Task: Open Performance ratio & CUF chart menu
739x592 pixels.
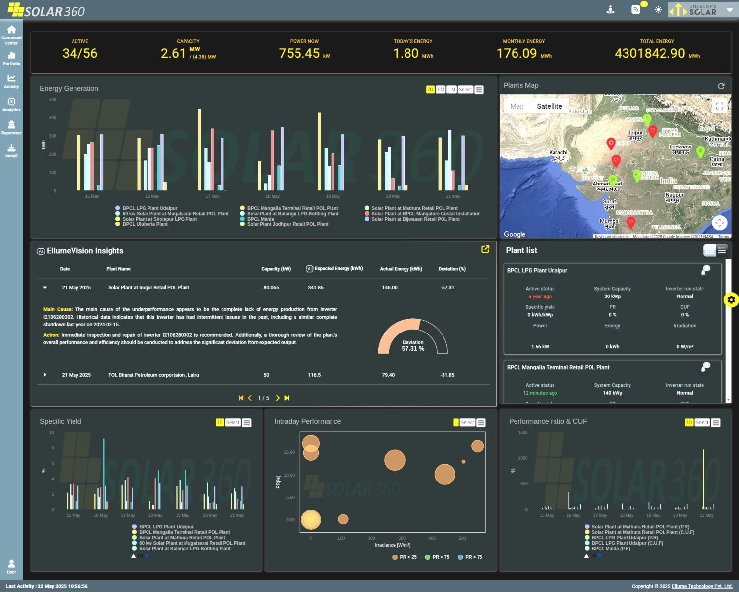Action: coord(716,423)
